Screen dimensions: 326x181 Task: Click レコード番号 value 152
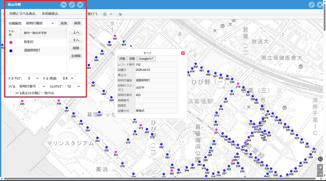click(x=138, y=65)
